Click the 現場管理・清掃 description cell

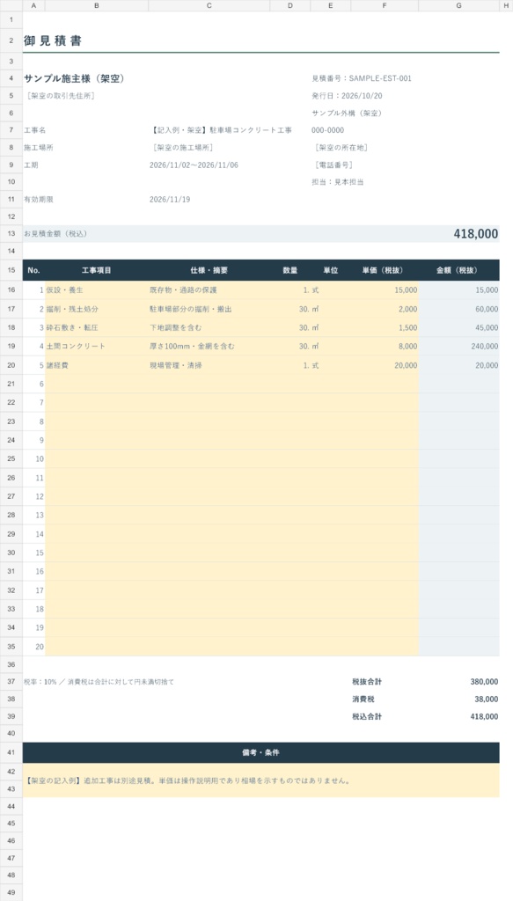209,365
